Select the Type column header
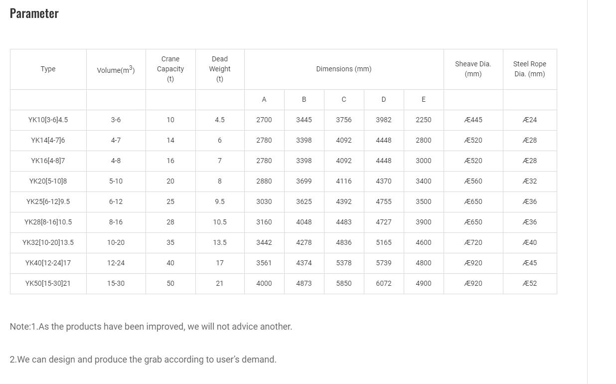This screenshot has height=384, width=616. click(48, 69)
